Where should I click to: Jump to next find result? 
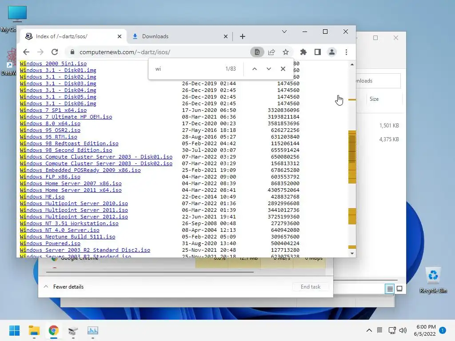point(269,69)
